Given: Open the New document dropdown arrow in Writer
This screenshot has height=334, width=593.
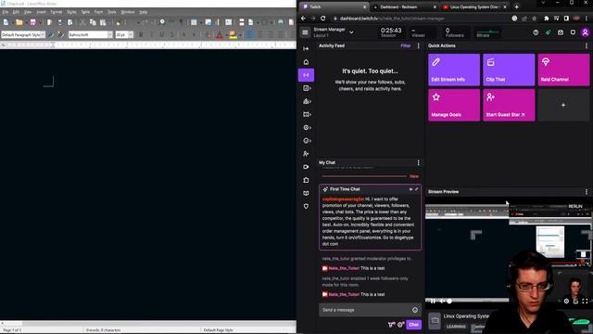Looking at the screenshot, I should [x=12, y=22].
